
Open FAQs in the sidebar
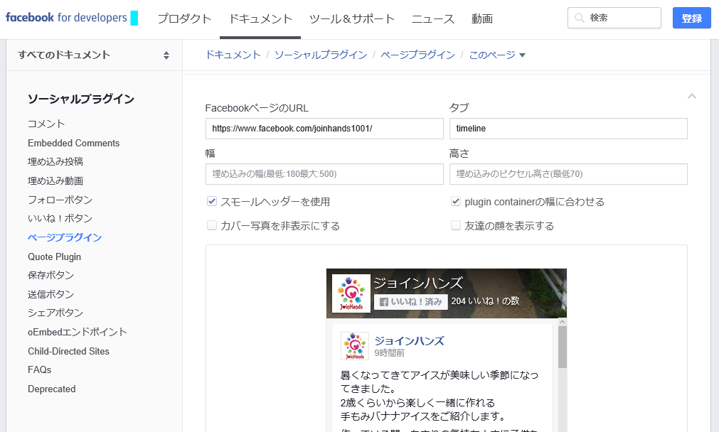[x=39, y=369]
